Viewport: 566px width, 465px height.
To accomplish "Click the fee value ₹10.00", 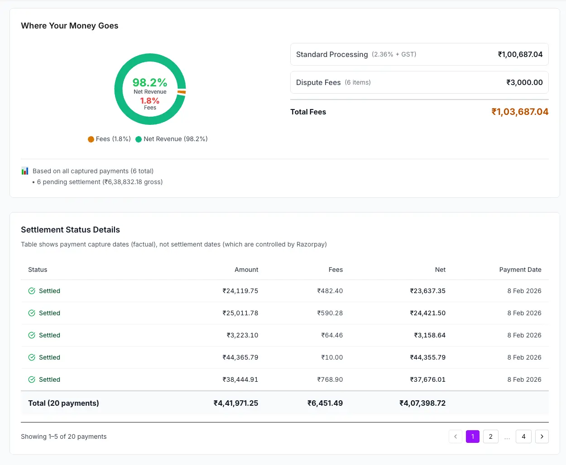I will [332, 357].
